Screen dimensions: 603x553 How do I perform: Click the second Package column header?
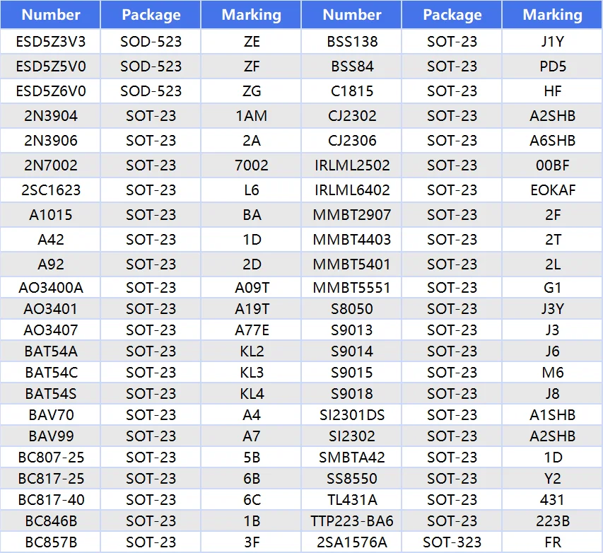[x=452, y=15]
